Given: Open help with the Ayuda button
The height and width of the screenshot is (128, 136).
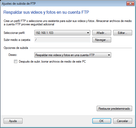Looking at the screenshot, I should coord(13,121).
